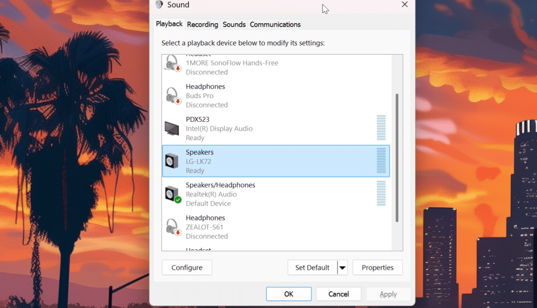Click the Buds Pro headphones icon
537x308 pixels.
coord(172,95)
